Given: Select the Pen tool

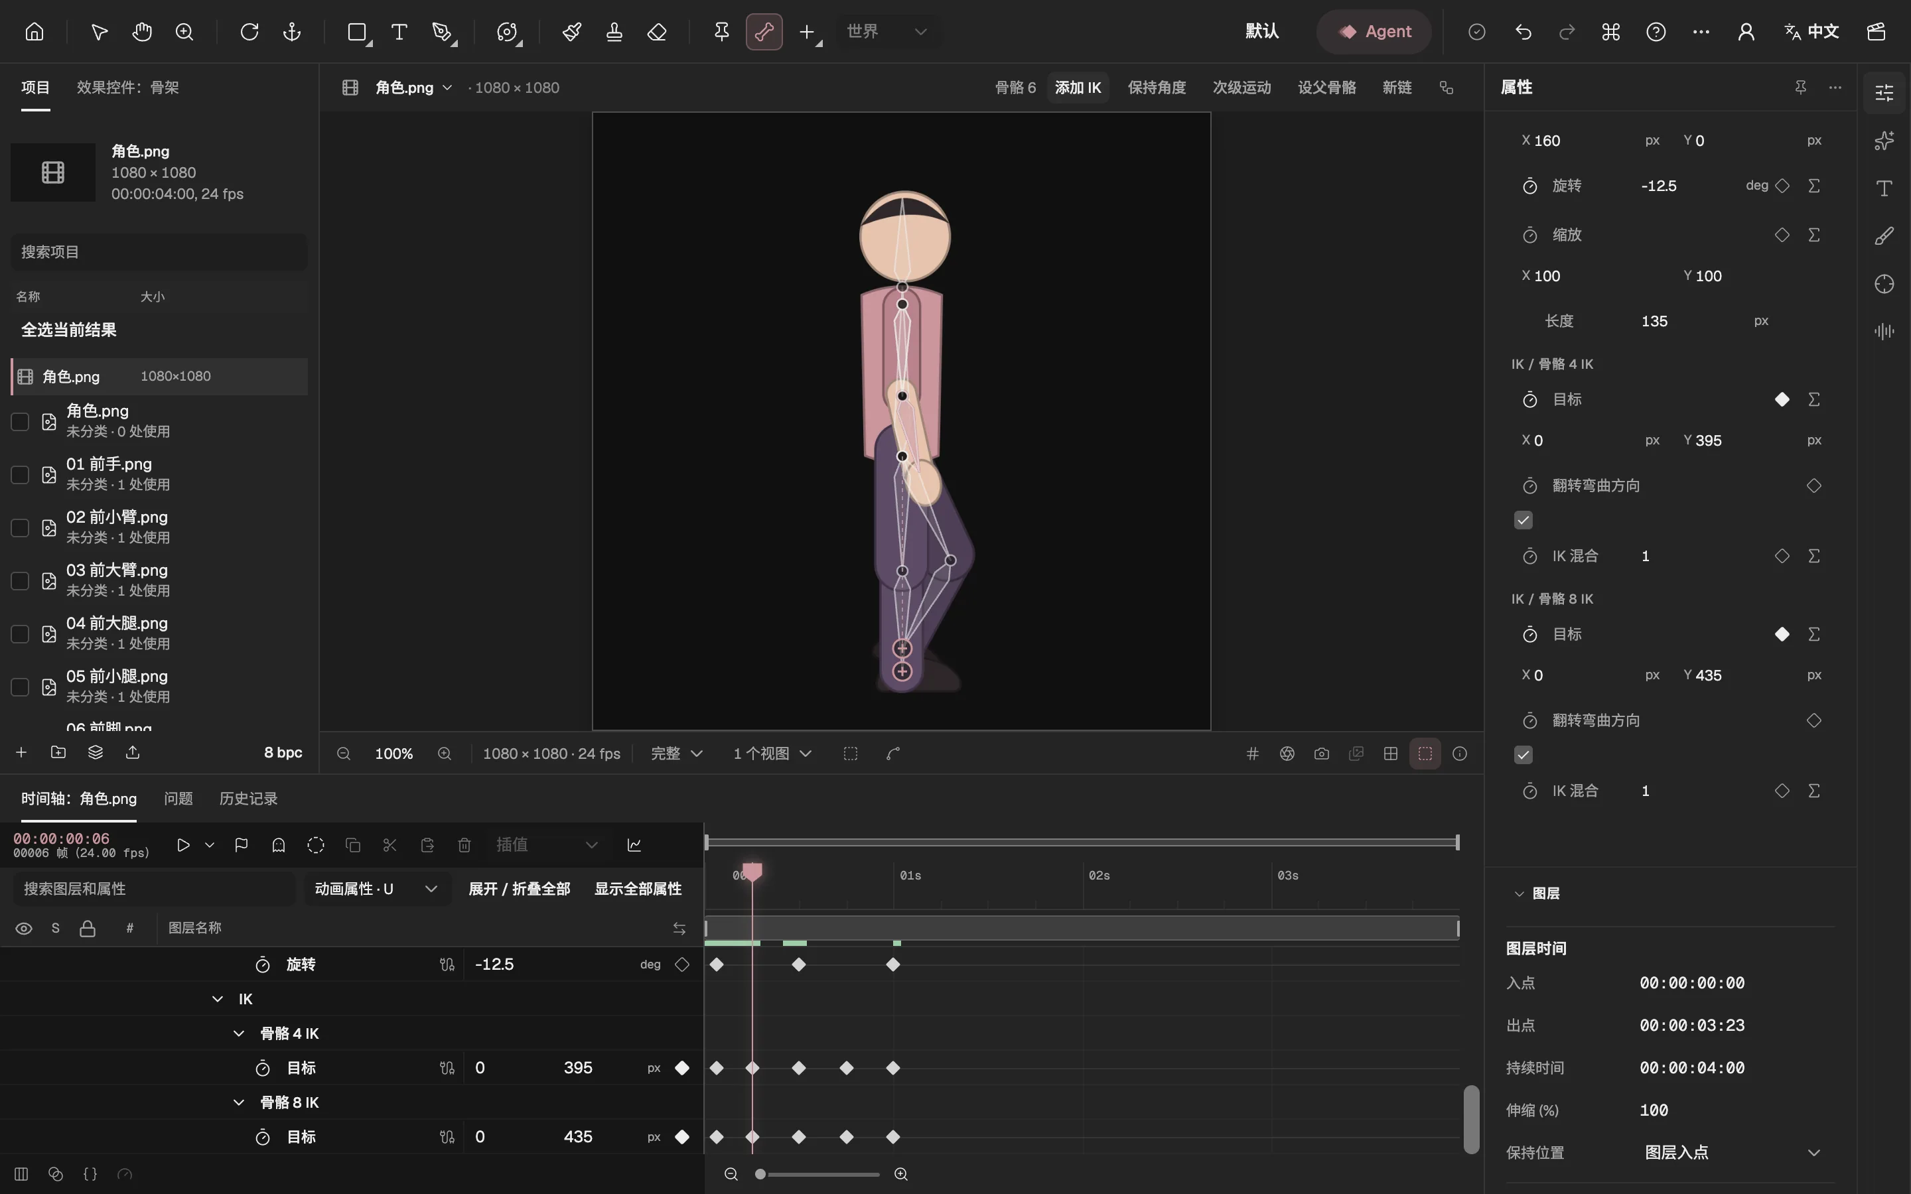Looking at the screenshot, I should pyautogui.click(x=442, y=32).
